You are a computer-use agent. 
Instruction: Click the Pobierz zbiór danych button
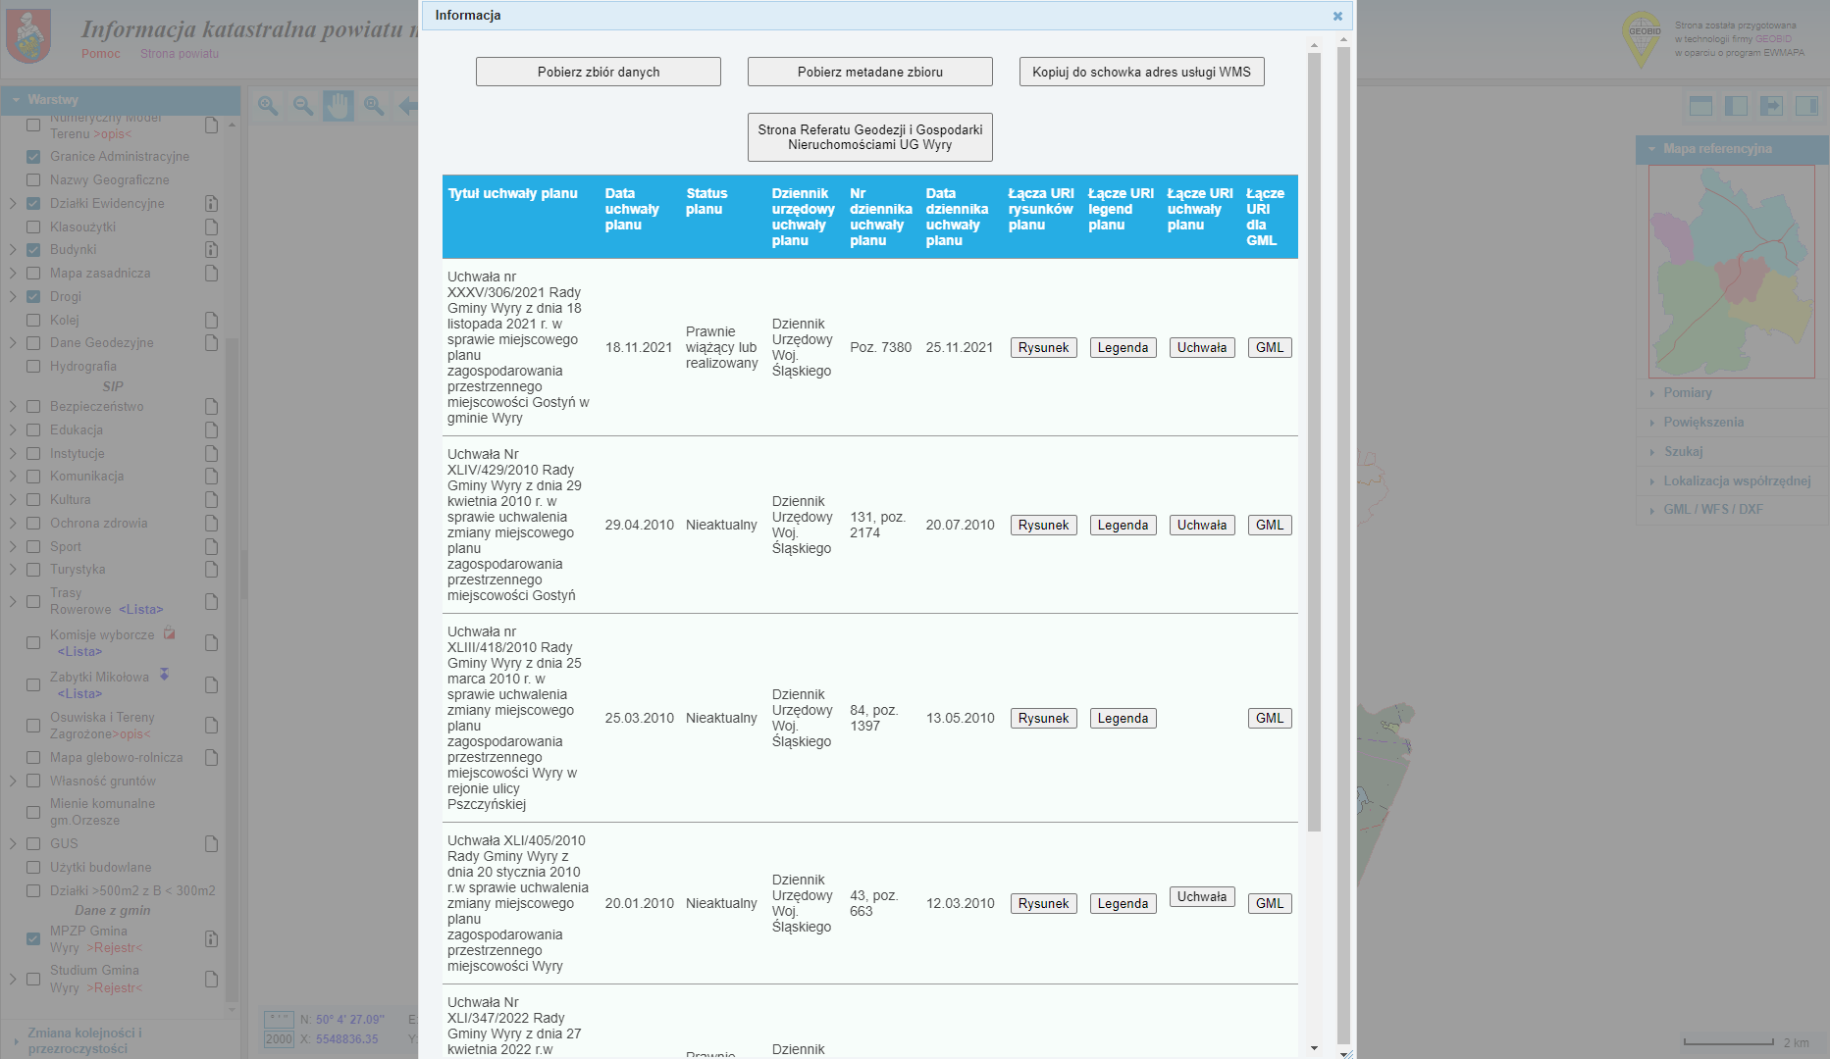(x=598, y=72)
